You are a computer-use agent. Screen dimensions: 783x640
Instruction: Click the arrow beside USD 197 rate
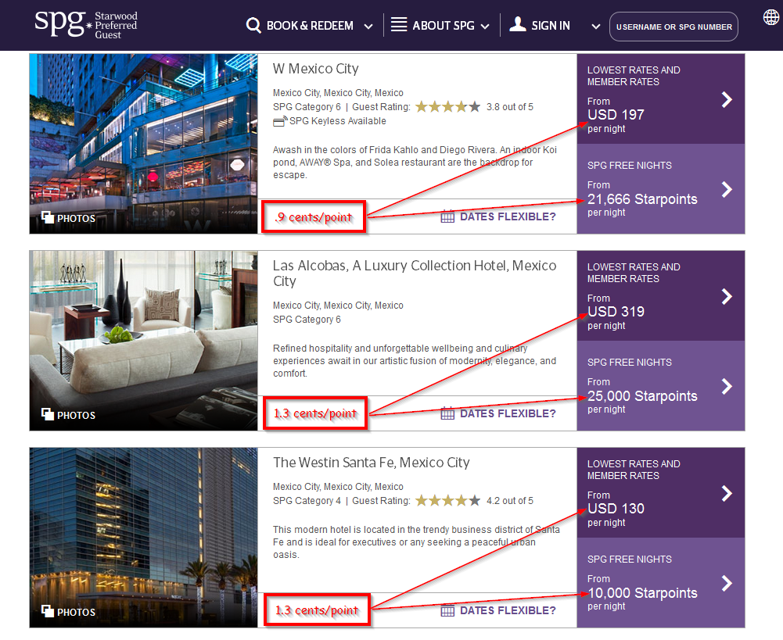pos(727,100)
